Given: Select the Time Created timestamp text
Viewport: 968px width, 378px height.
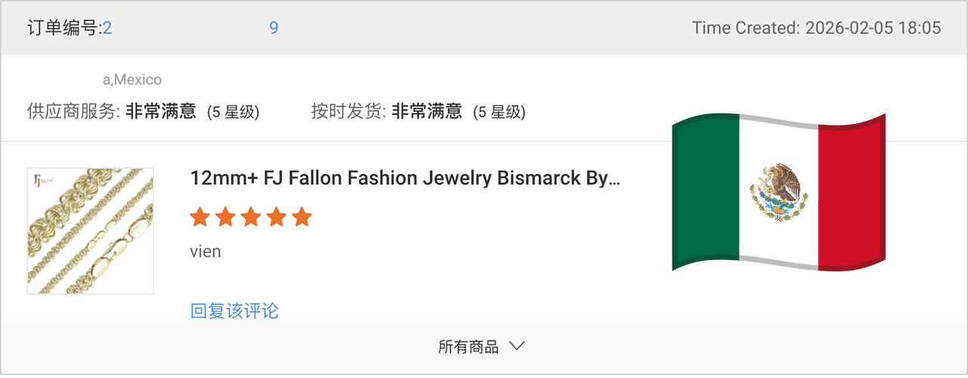Looking at the screenshot, I should [x=817, y=28].
